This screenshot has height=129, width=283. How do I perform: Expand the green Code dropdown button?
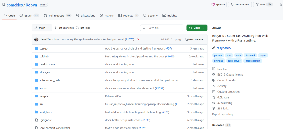(197, 28)
